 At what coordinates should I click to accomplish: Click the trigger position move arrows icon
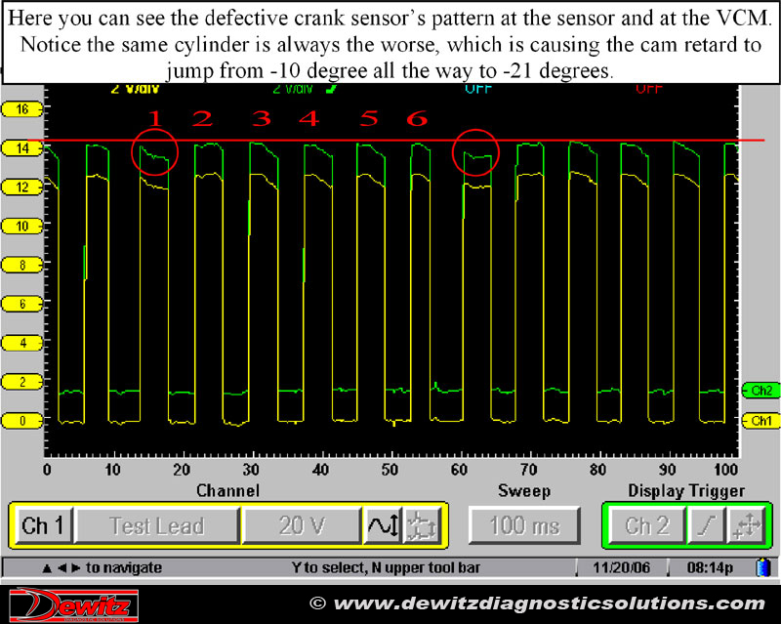[x=747, y=525]
